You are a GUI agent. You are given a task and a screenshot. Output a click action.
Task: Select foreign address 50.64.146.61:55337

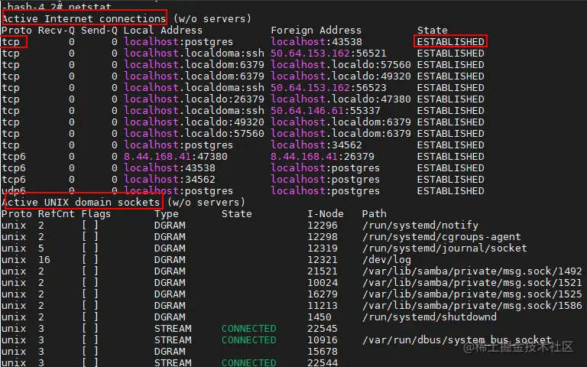326,110
